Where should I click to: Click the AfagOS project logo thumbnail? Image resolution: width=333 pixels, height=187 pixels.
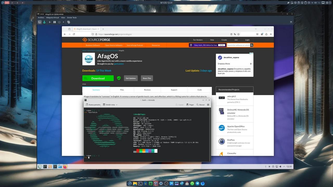coord(89,59)
